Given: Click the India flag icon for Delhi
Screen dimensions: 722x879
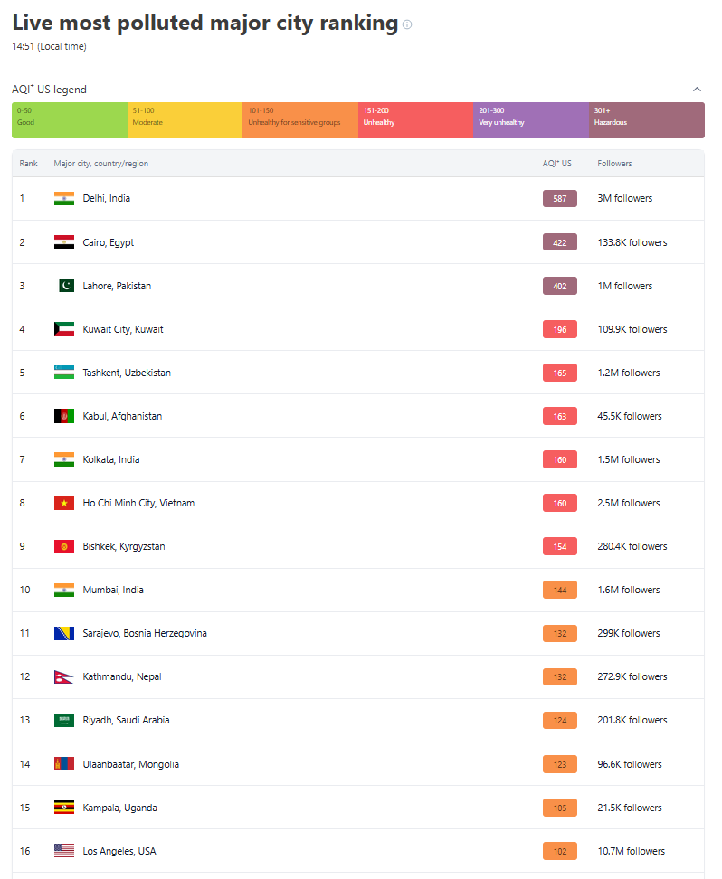Looking at the screenshot, I should 63,198.
